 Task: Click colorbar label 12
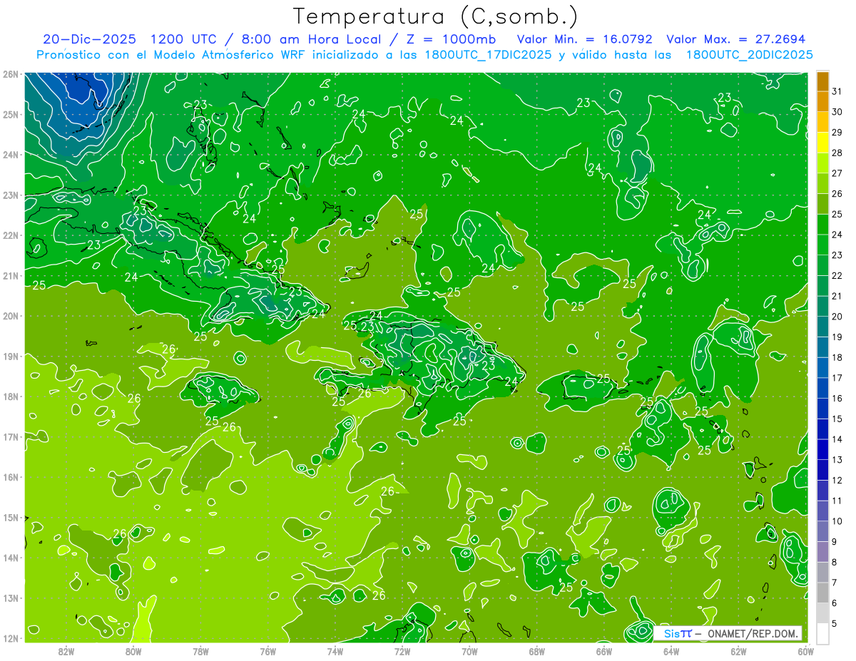point(837,481)
